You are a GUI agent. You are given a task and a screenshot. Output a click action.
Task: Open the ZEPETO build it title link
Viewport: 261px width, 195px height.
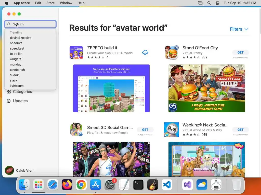[102, 48]
